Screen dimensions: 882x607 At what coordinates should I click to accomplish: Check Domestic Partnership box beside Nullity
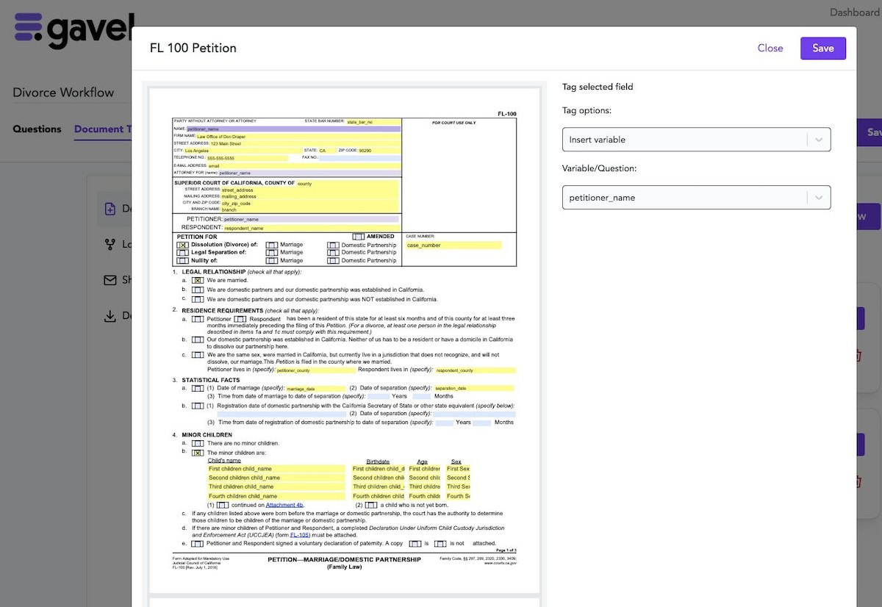tap(334, 261)
